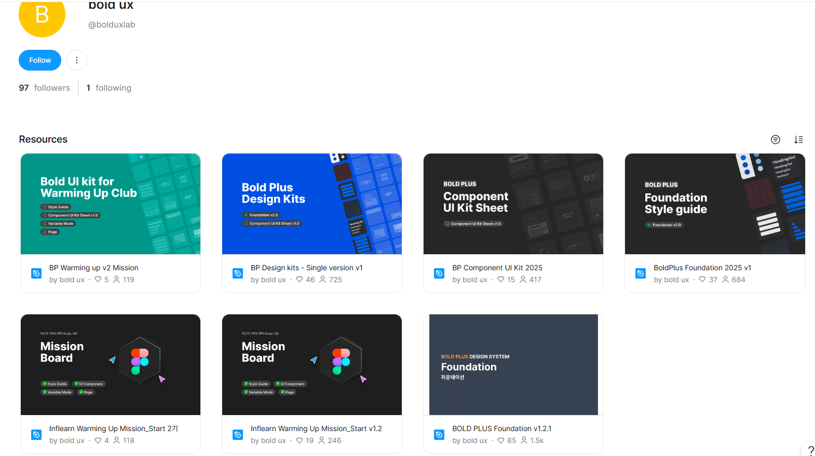Like BP Component UI Kit 2025 heart icon
Viewport: 815px width, 456px height.
click(501, 280)
